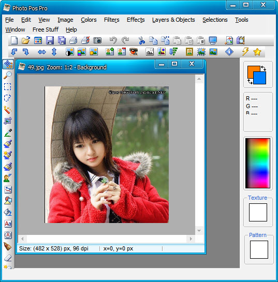Click the Pattern preview box
Screen dimensions: 278x282
pyautogui.click(x=259, y=249)
